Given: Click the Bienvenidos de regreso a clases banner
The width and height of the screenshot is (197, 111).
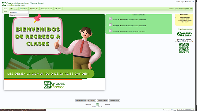Looking at the screenshot, I should click(54, 52).
